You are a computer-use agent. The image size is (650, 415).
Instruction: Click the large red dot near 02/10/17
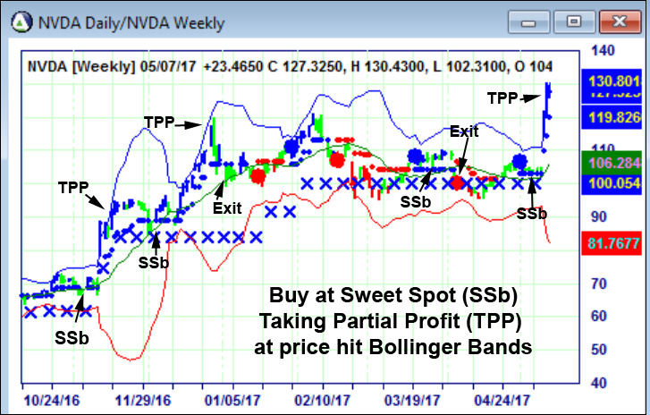click(337, 160)
